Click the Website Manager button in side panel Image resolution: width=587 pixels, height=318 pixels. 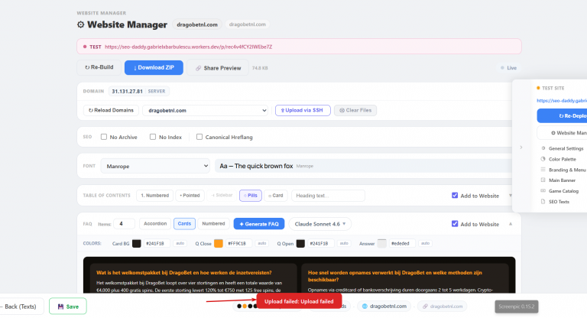(562, 133)
